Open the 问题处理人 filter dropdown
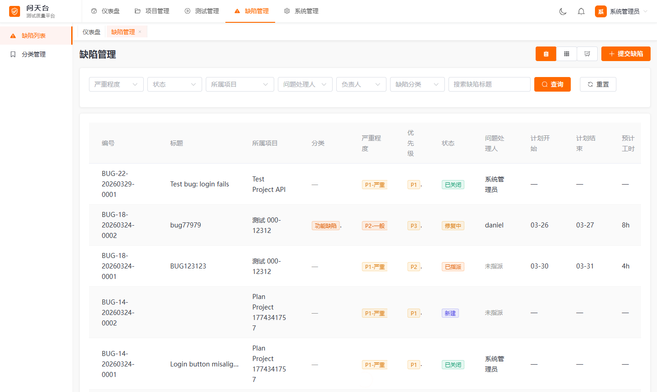 tap(305, 84)
